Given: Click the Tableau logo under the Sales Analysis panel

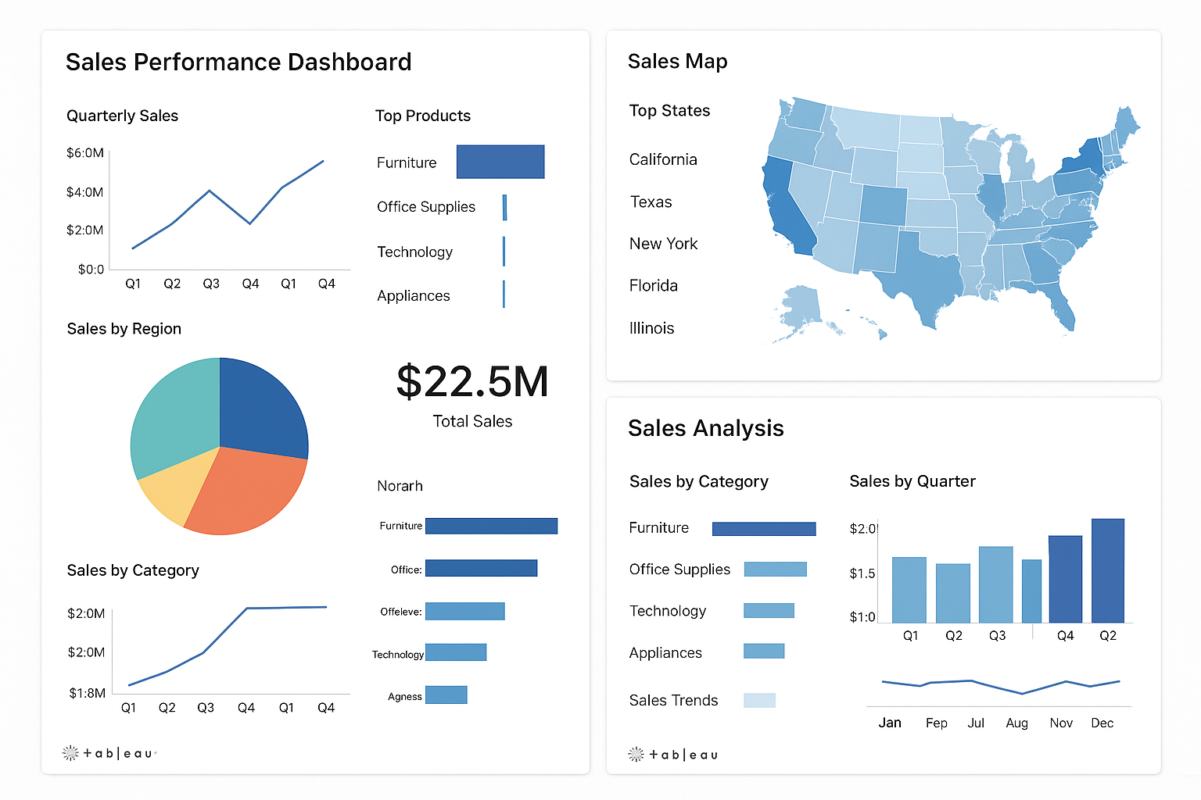Looking at the screenshot, I should coord(673,755).
